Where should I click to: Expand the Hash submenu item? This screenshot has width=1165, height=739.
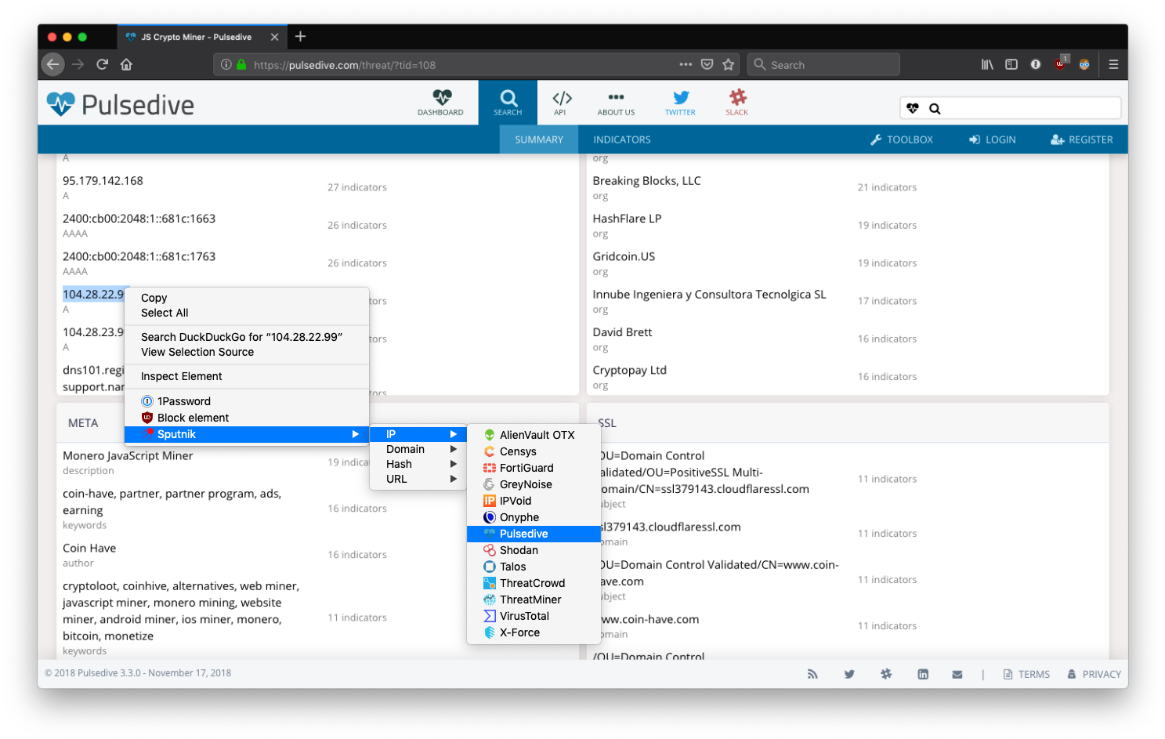tap(418, 464)
